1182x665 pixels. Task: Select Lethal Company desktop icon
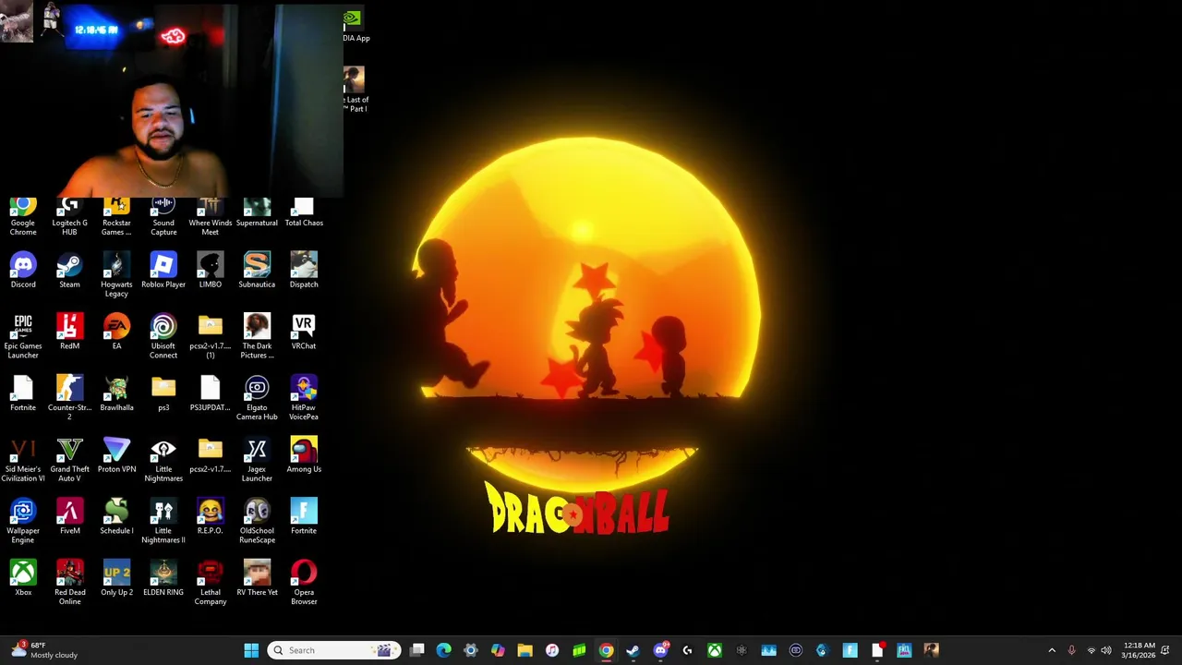click(x=211, y=583)
